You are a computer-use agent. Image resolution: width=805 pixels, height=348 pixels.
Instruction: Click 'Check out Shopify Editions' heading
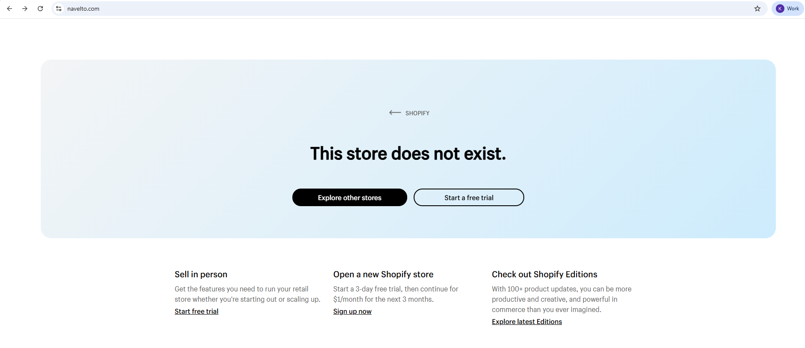pos(544,274)
